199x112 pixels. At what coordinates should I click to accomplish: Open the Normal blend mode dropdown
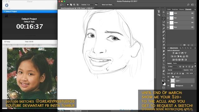[175, 70]
